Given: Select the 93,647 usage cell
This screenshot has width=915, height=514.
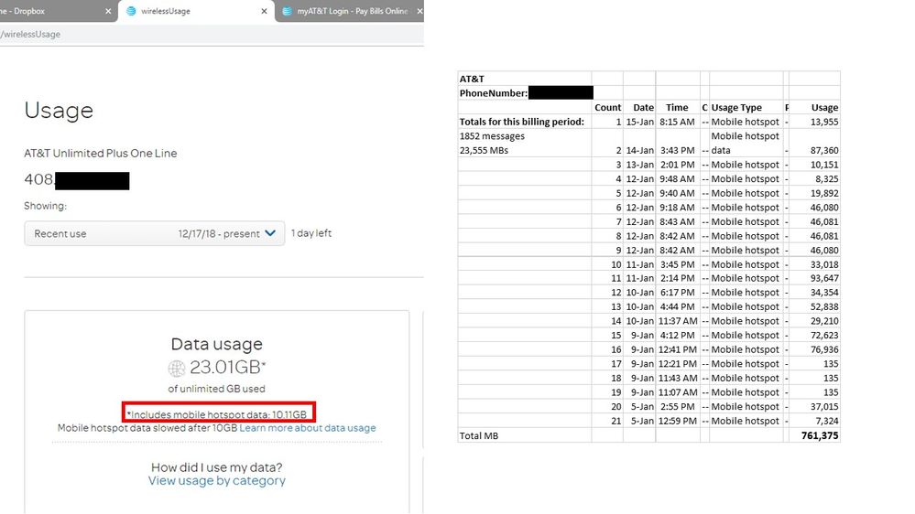Looking at the screenshot, I should [x=814, y=278].
